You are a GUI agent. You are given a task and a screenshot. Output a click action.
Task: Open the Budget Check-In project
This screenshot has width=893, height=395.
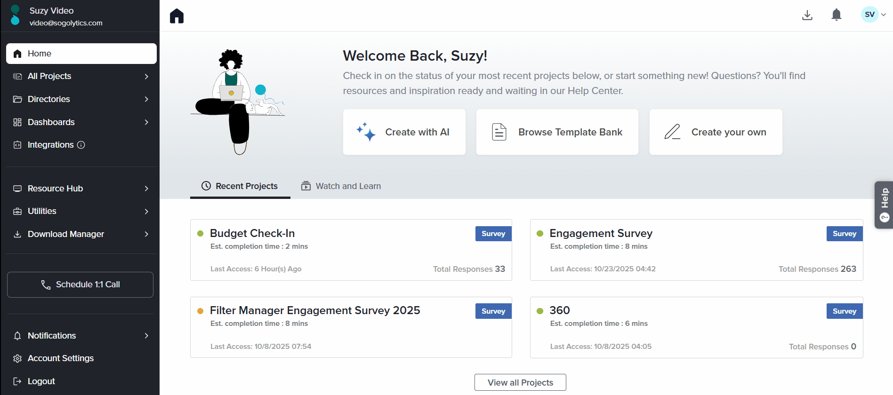pos(252,233)
